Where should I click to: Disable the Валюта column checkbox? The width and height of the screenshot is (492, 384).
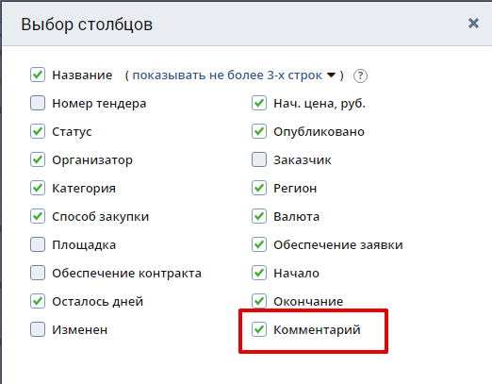coord(259,216)
